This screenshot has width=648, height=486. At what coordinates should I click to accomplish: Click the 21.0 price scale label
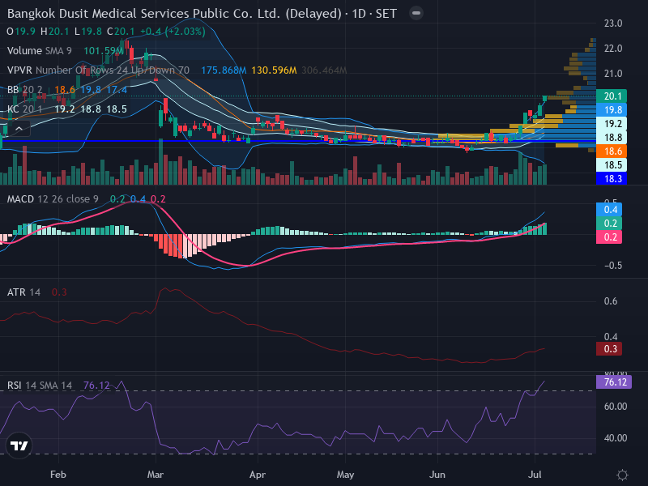(613, 74)
